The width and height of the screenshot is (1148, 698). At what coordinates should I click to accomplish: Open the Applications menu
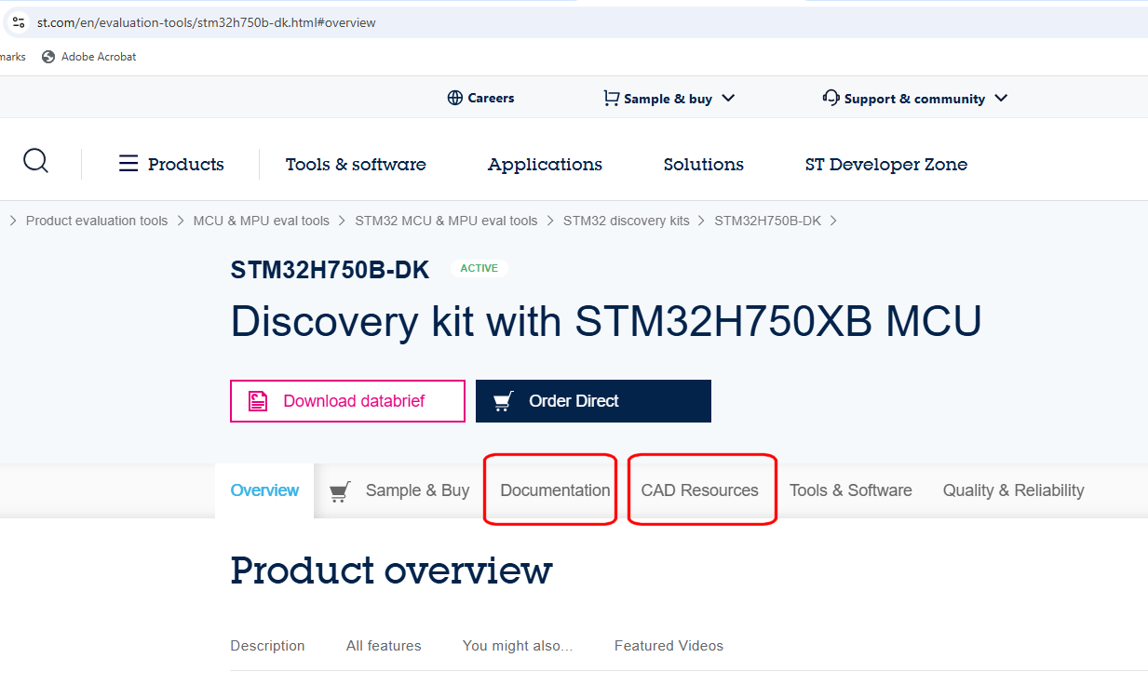click(544, 164)
